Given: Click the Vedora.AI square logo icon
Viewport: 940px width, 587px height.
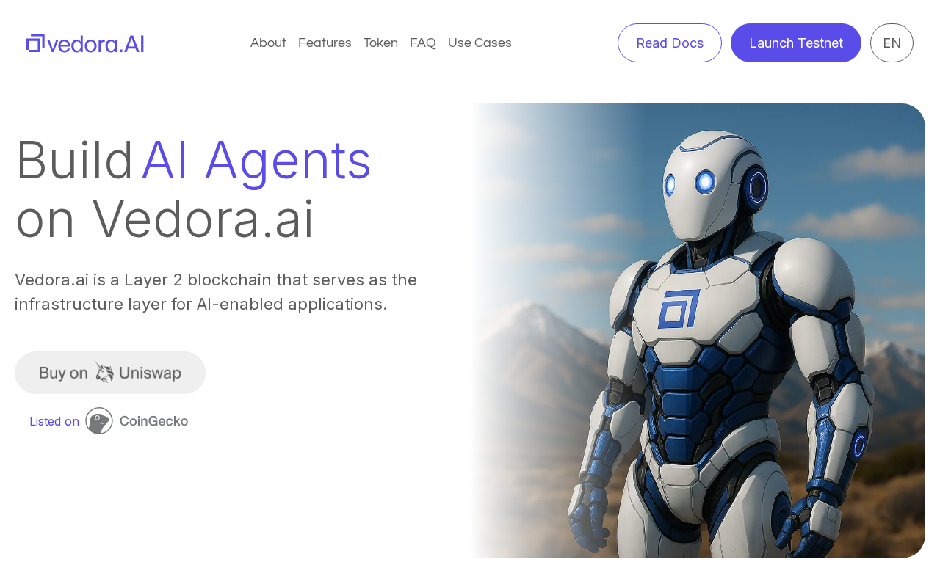Looking at the screenshot, I should coord(35,43).
